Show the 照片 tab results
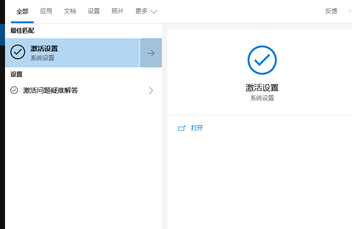The height and width of the screenshot is (229, 352). point(117,11)
